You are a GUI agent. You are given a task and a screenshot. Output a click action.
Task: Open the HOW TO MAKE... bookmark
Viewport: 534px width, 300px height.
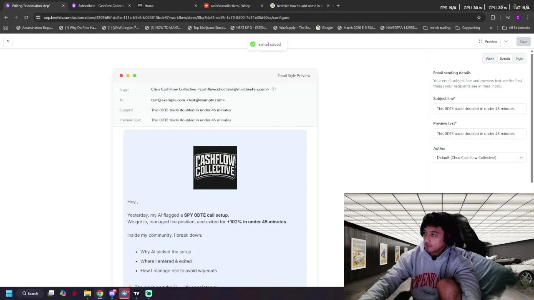(163, 27)
